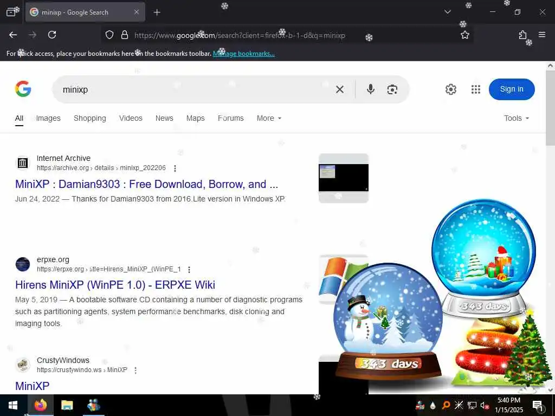Image resolution: width=555 pixels, height=416 pixels.
Task: Open the Internet Archive result thumbnail
Action: (x=343, y=178)
